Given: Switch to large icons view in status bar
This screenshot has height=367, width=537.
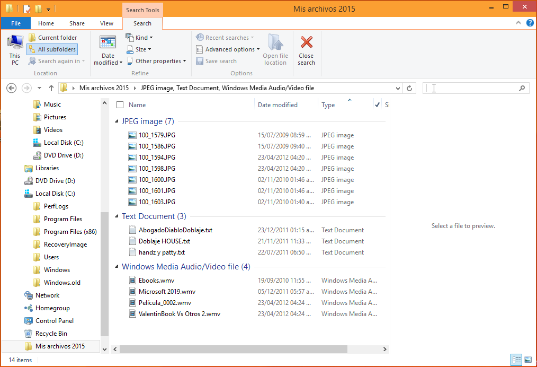Looking at the screenshot, I should pyautogui.click(x=528, y=360).
